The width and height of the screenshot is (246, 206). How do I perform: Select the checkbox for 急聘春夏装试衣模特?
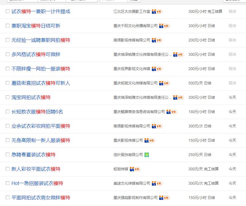pyautogui.click(x=8, y=155)
